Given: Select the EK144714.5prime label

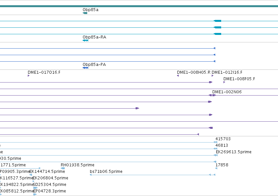Looking at the screenshot, I should point(47,172).
